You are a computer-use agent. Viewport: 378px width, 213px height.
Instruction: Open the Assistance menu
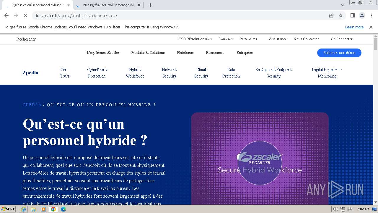pyautogui.click(x=278, y=39)
